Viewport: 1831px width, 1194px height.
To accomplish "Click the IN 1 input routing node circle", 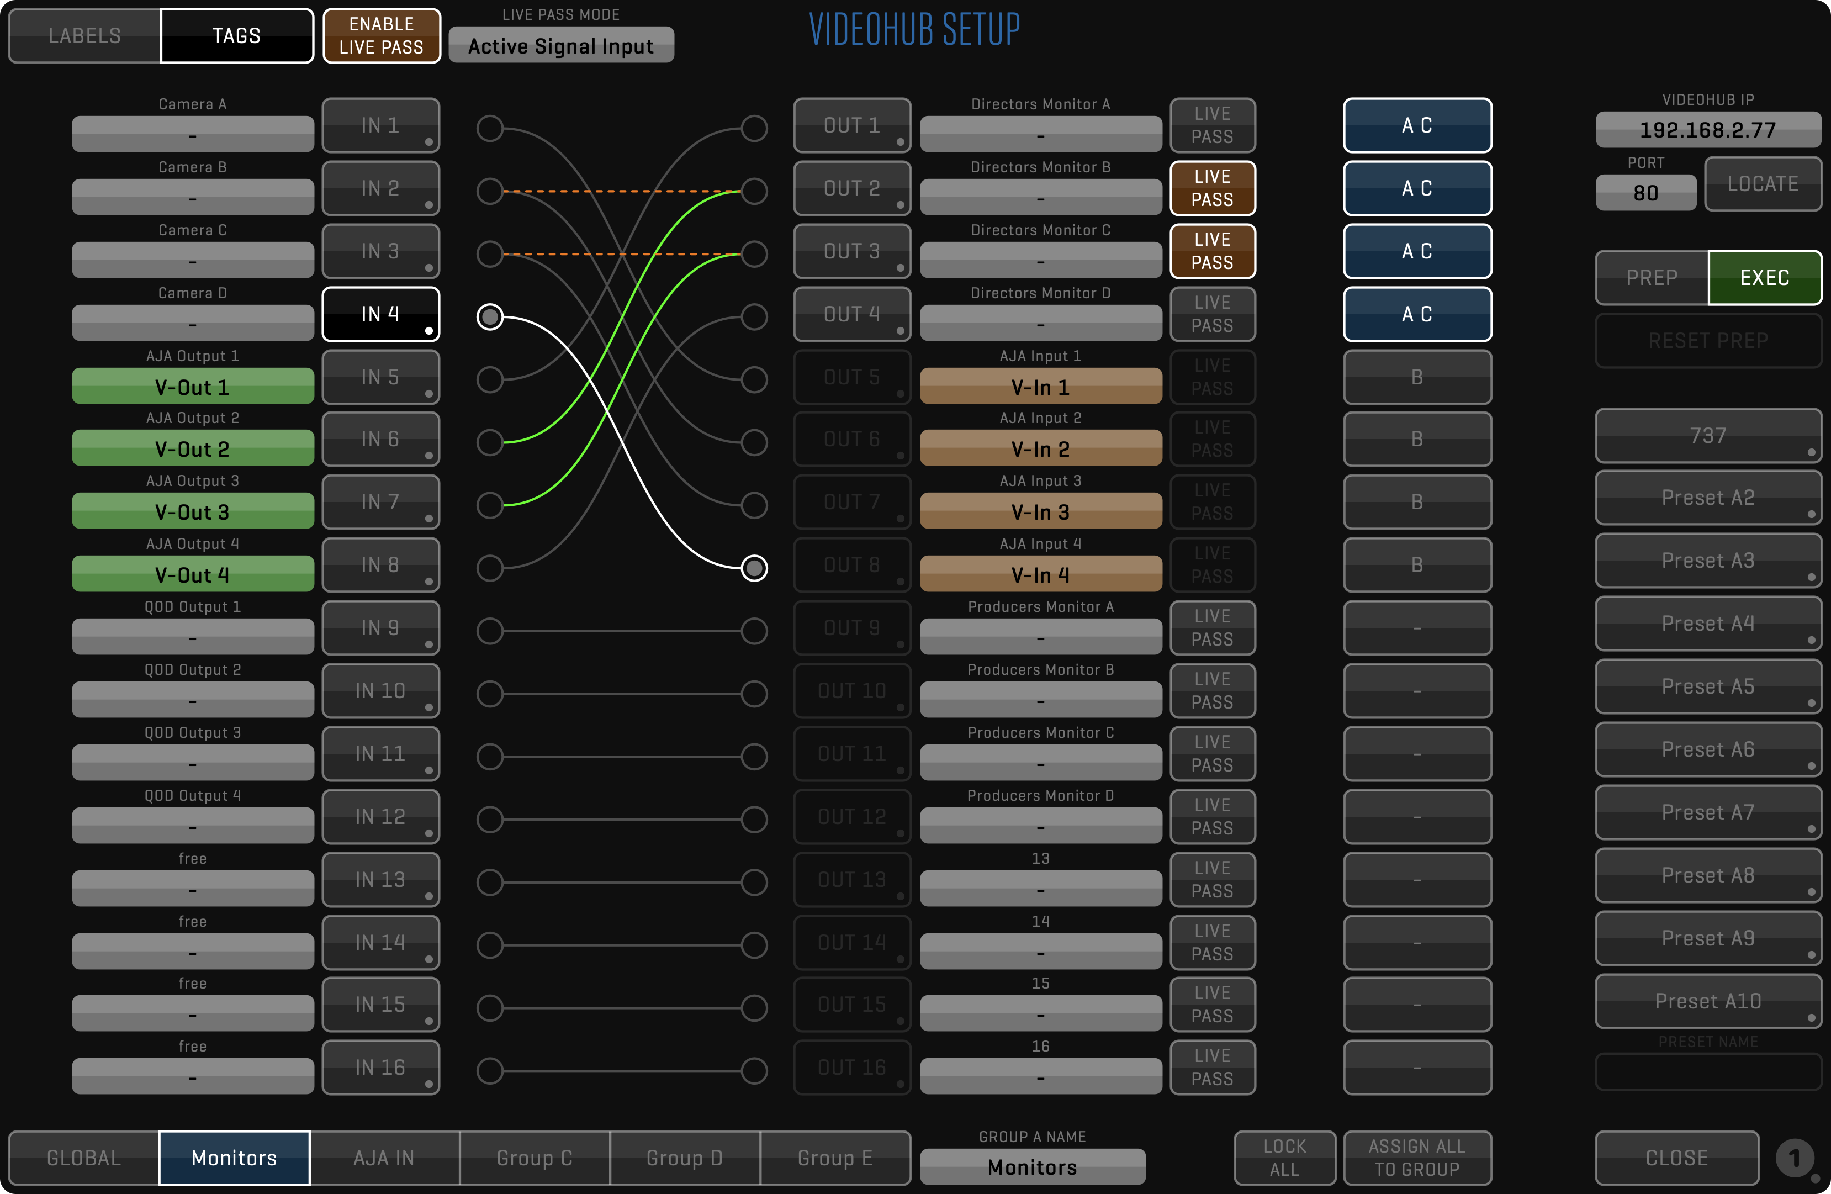I will point(489,128).
